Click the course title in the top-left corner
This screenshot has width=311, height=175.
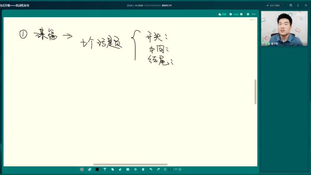point(15,5)
